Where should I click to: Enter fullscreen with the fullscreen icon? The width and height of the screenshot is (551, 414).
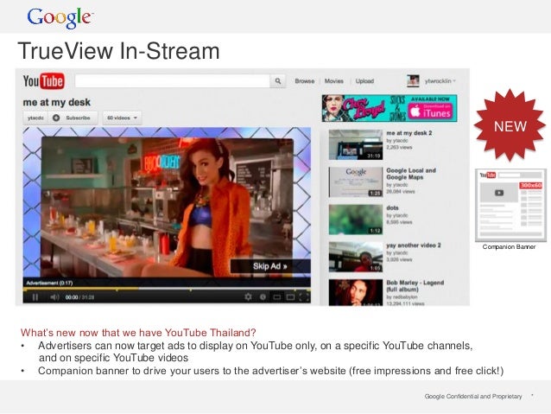(304, 297)
